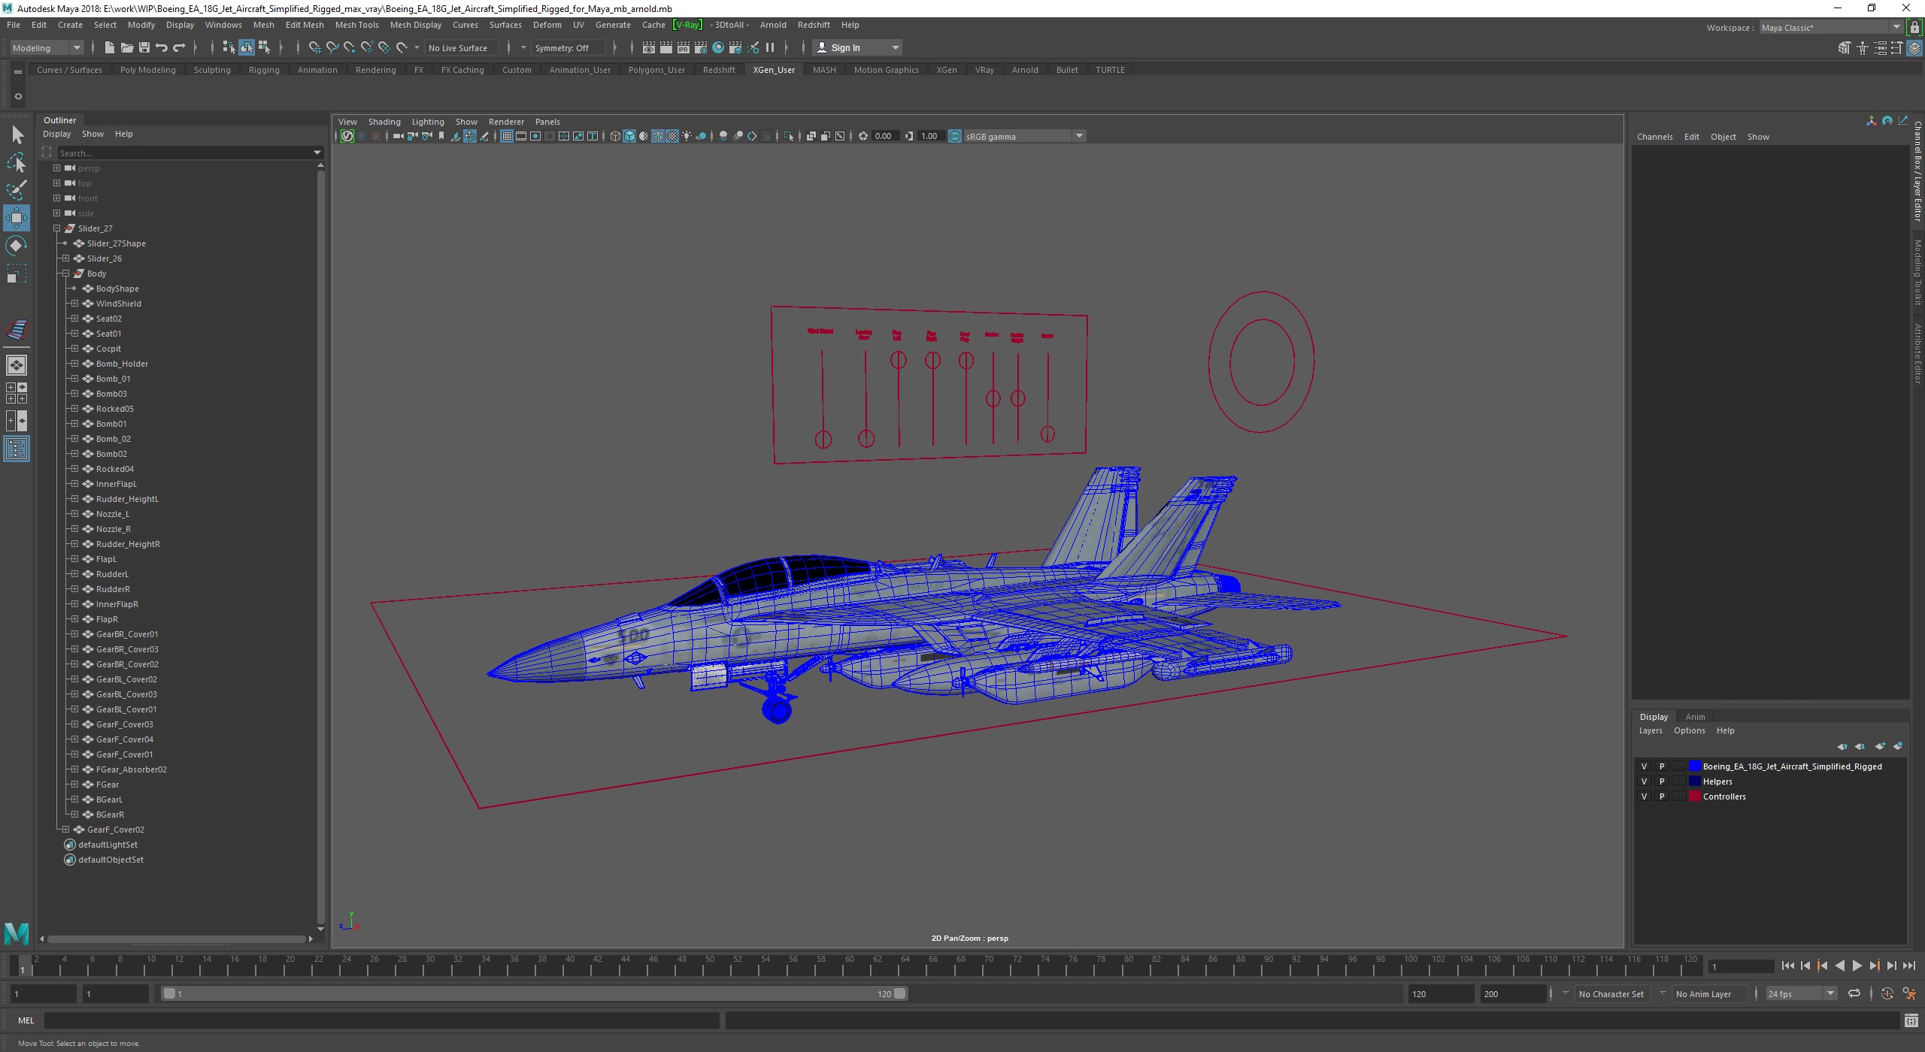Toggle visibility V for Boeing_EA_18G layer
The image size is (1925, 1052).
point(1644,766)
